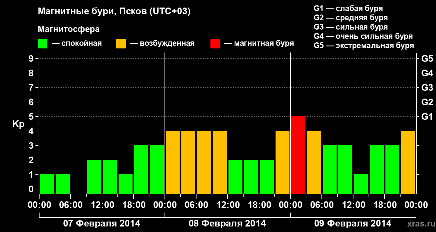Select the 07 February 09:00–12:00 green bar
The image size is (436, 232).
(x=94, y=177)
